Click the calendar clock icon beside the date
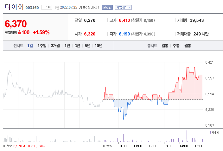Viewport: 223px width, 151px height. tap(57, 8)
